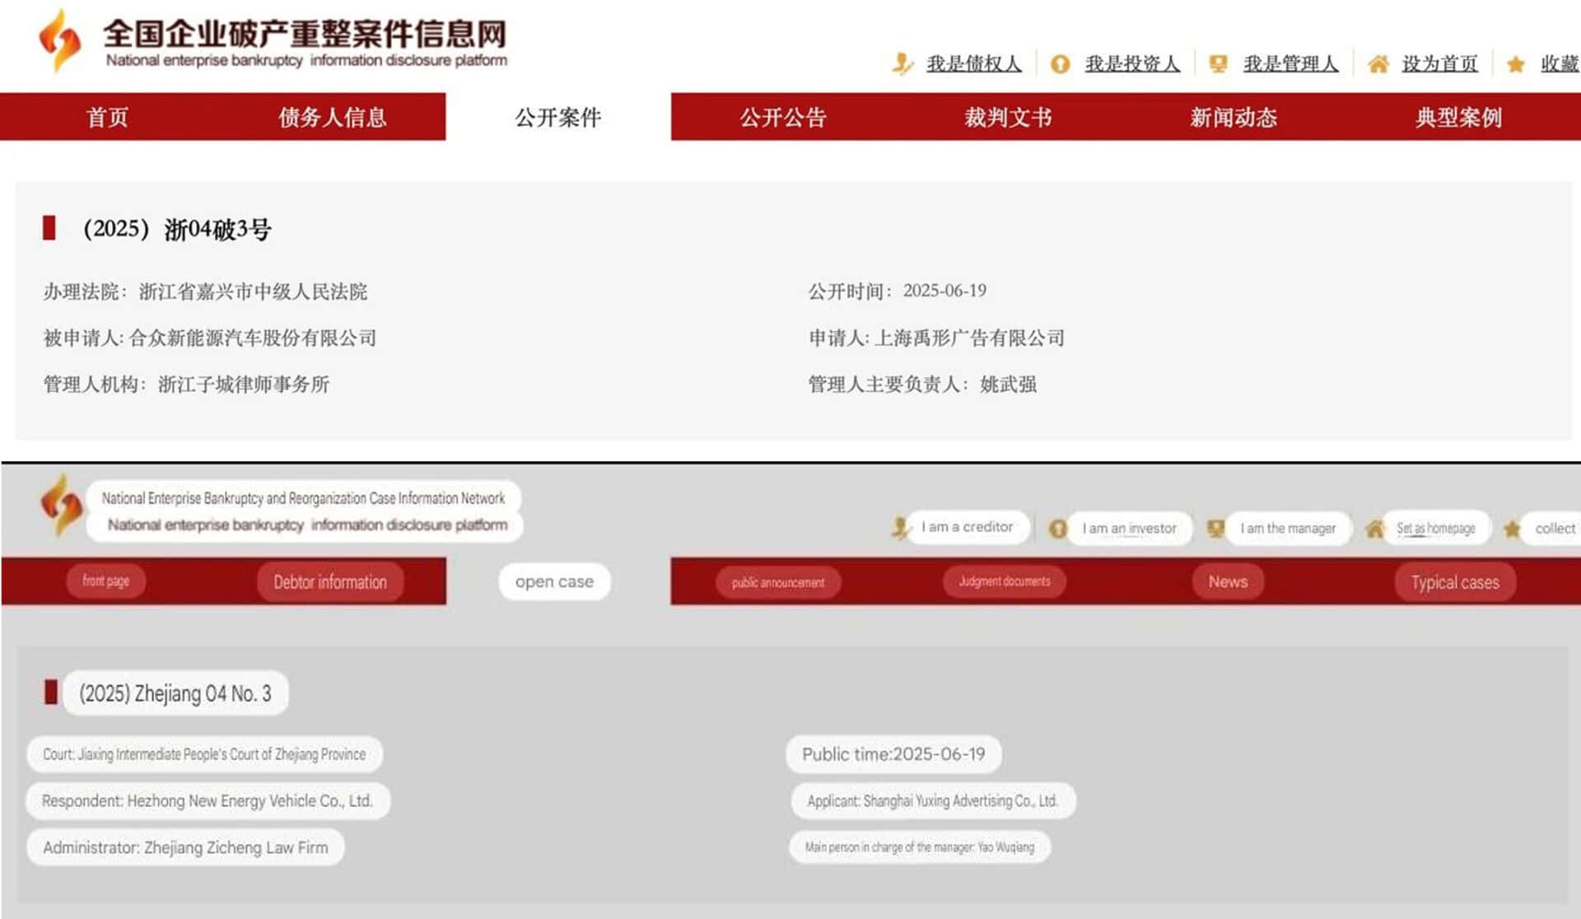The image size is (1581, 919).
Task: Click the manager name 姚武强
Action: coord(1008,385)
